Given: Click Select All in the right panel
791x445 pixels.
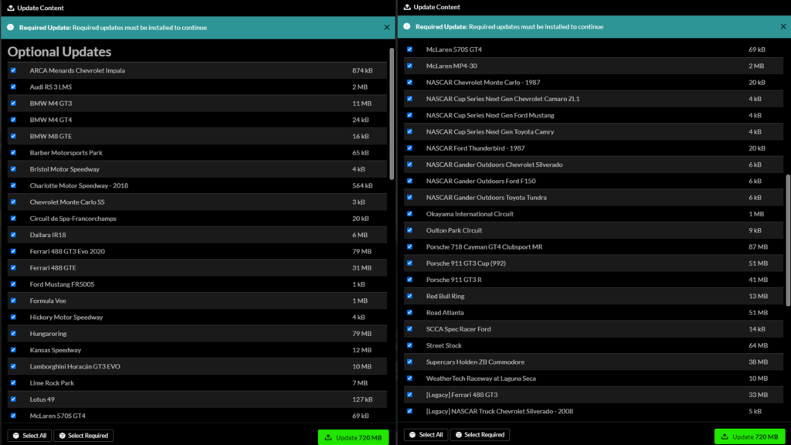Looking at the screenshot, I should tap(426, 434).
